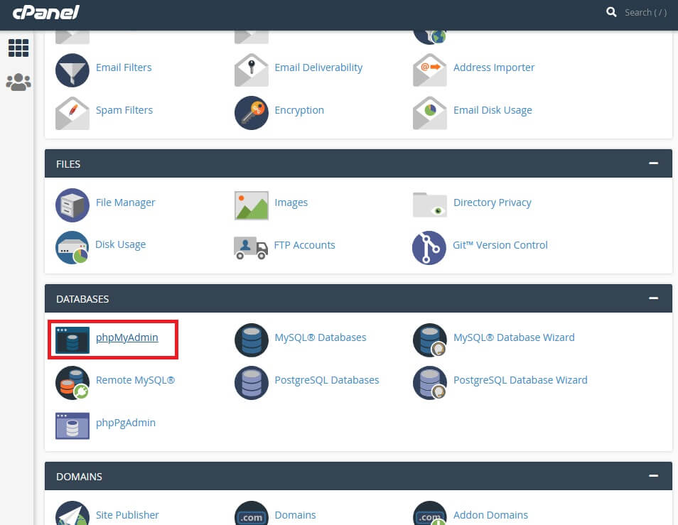This screenshot has width=678, height=525.
Task: Click the Email Filters funnel icon
Action: tap(72, 70)
